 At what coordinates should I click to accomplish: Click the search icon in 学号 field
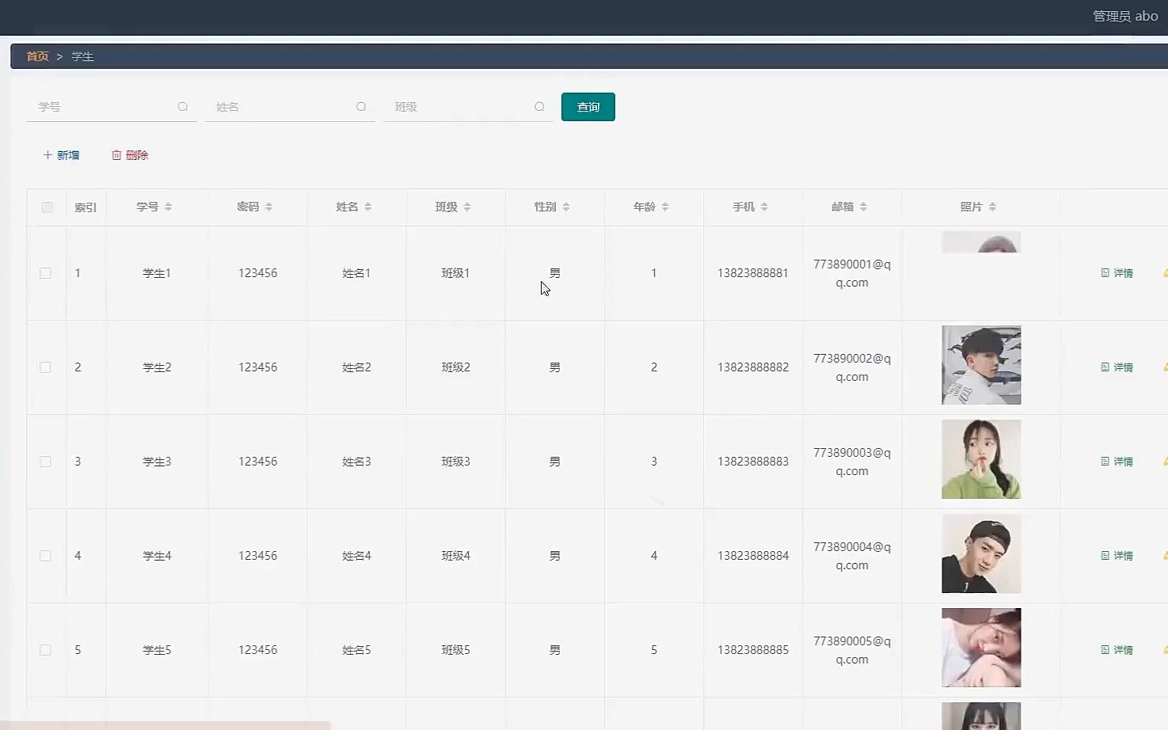(x=183, y=107)
